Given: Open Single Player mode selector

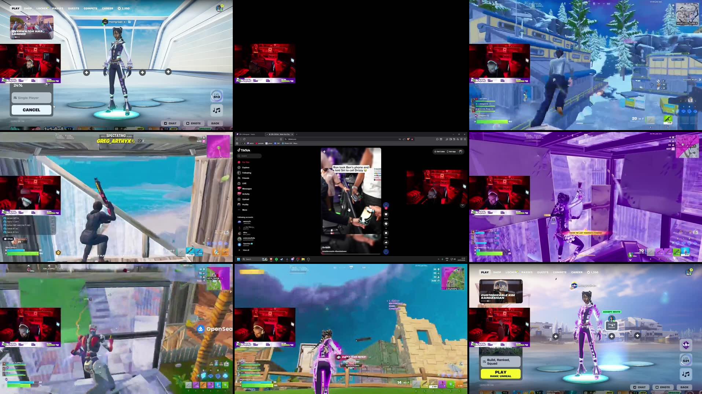Looking at the screenshot, I should click(x=32, y=98).
